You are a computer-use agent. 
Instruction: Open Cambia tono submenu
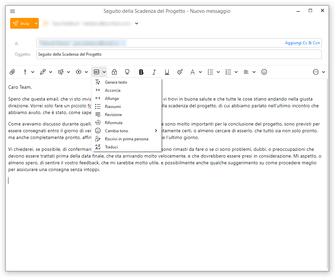[x=126, y=131]
